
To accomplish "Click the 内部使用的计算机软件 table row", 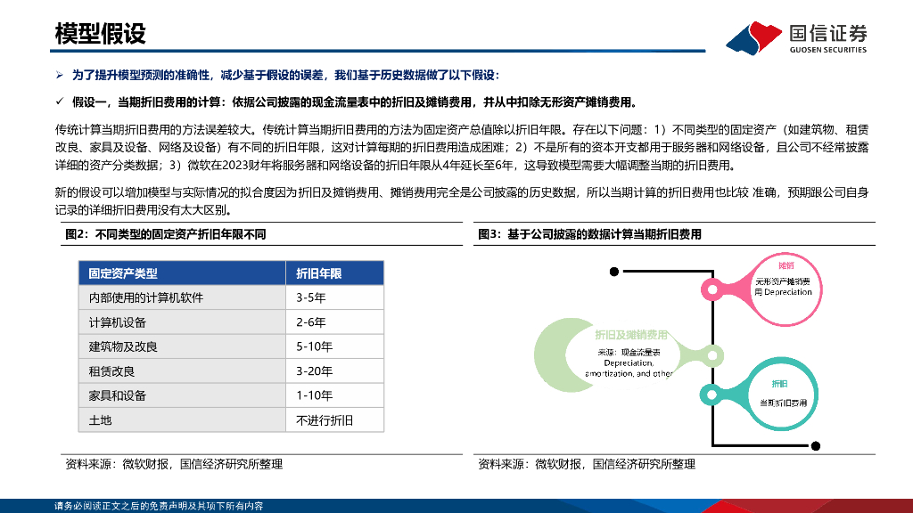I will click(x=231, y=297).
